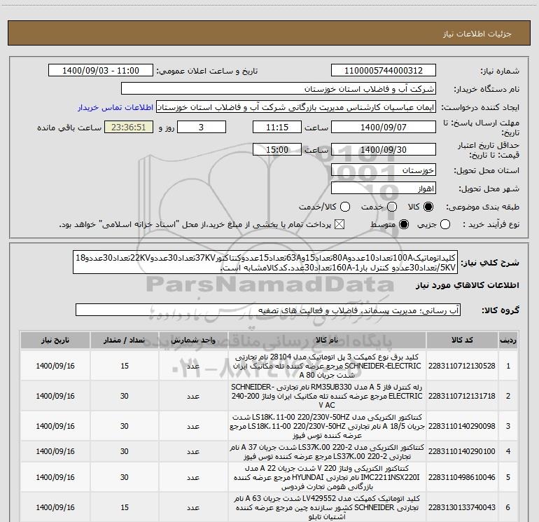Screen dimensions: 539x522
Task: Select product code 2283110140290098
Action: 462,426
